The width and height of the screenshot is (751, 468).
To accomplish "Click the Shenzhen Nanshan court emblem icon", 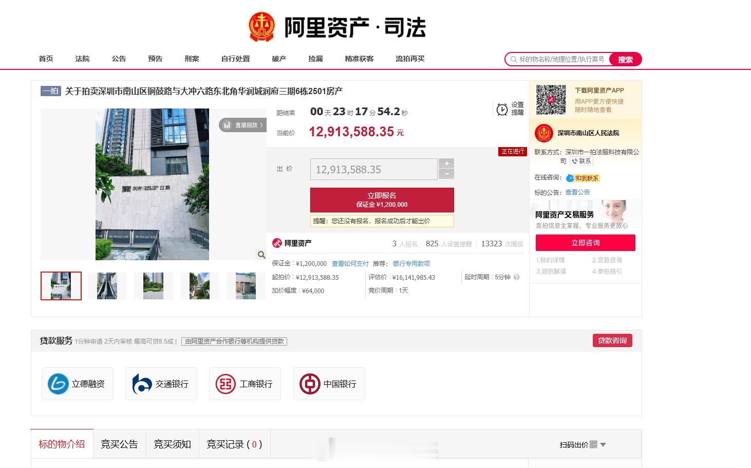I will pos(544,133).
